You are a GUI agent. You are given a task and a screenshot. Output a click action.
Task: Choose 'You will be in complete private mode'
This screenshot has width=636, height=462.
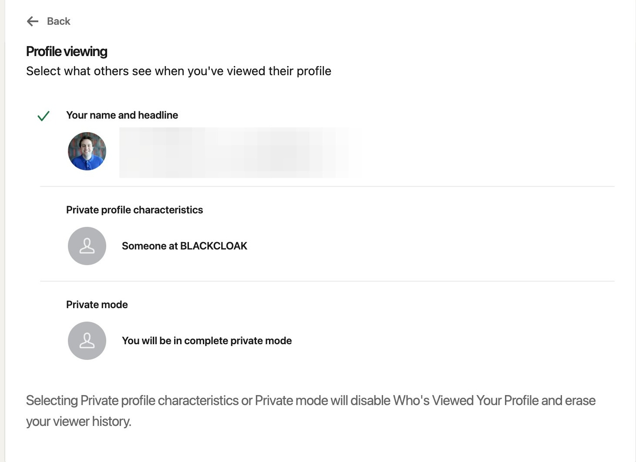(x=207, y=341)
